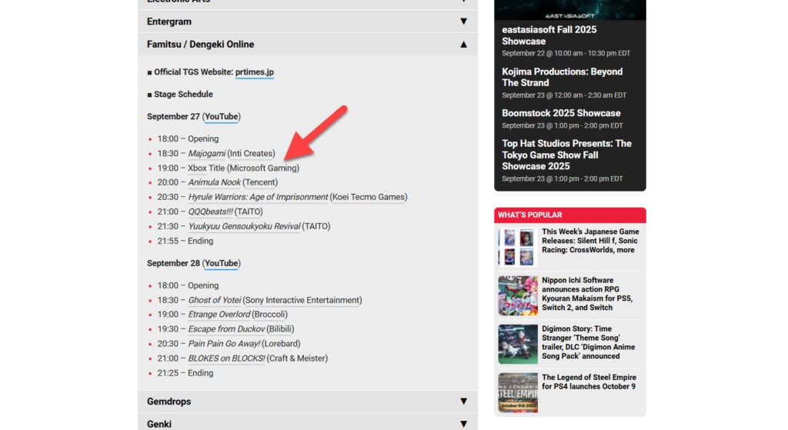This screenshot has width=788, height=430.
Task: Open the Gemdrops accordion header
Action: 308,402
